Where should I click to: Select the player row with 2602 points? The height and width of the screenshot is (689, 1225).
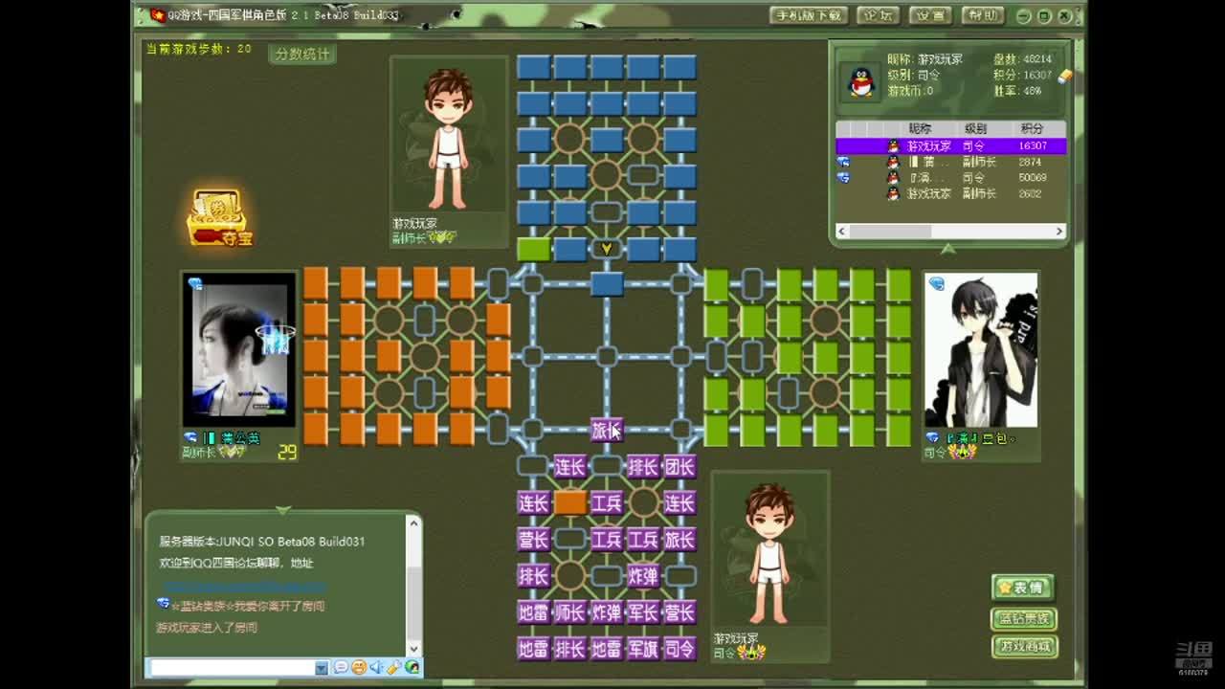(x=950, y=193)
